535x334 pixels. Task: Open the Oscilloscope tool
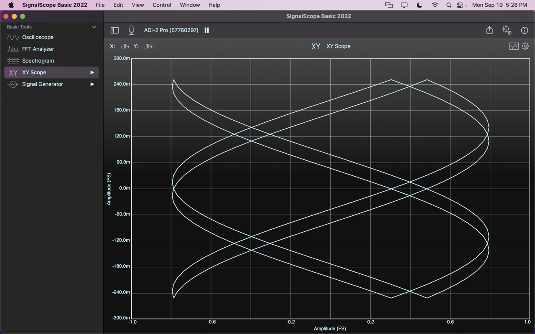click(x=51, y=37)
